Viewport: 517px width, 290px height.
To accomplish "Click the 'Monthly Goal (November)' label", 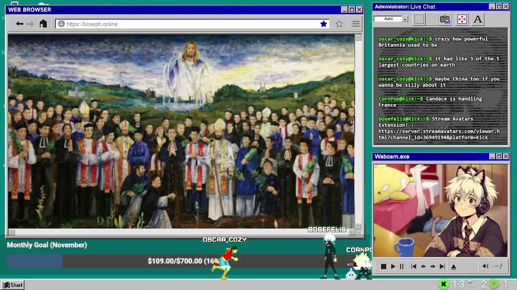I will coord(47,245).
